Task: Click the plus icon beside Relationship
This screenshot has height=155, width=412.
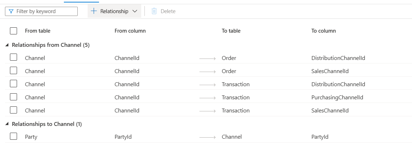Action: pos(94,11)
